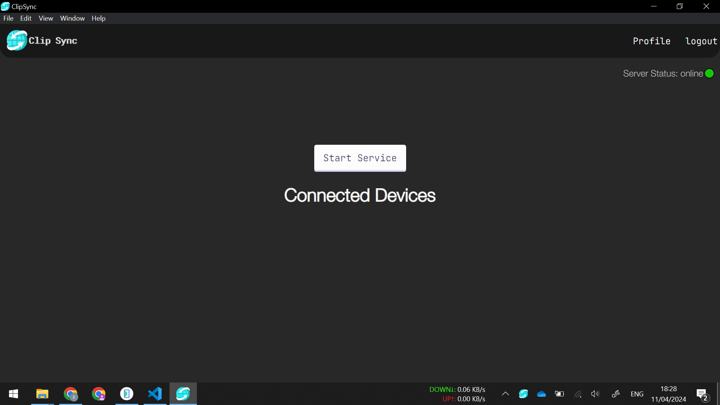
Task: Click ClipSync taskbar app icon
Action: click(x=183, y=394)
